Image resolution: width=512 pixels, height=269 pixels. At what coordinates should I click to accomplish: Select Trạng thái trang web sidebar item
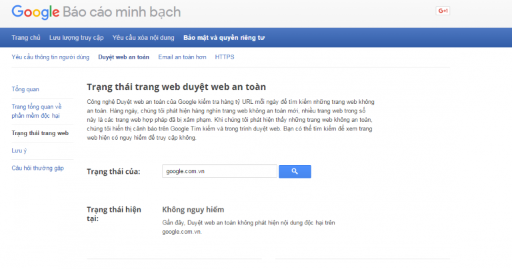point(40,133)
